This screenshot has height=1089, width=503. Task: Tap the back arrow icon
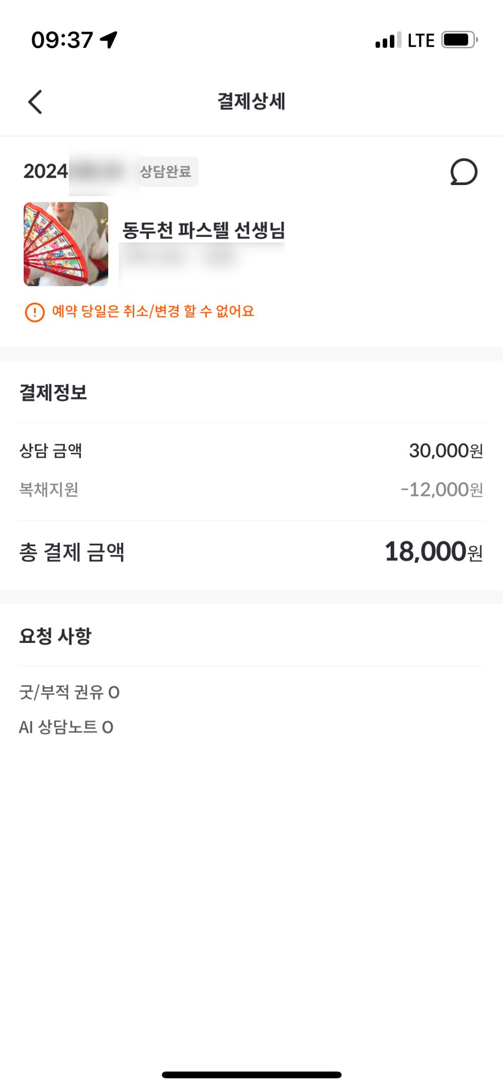pyautogui.click(x=35, y=102)
